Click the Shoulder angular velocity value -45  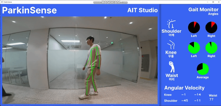pyautogui.click(x=184, y=101)
